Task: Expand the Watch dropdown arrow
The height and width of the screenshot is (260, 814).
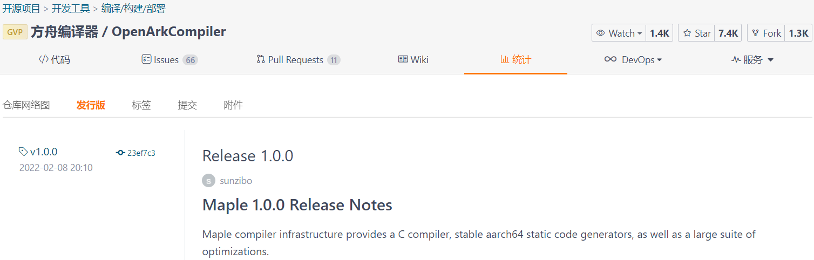Action: [x=640, y=33]
